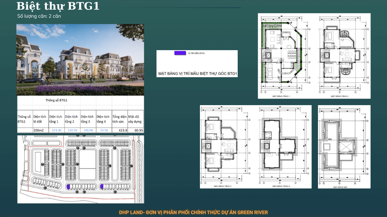Click the DHP LAND footer text
The height and width of the screenshot is (217, 387).
click(193, 212)
